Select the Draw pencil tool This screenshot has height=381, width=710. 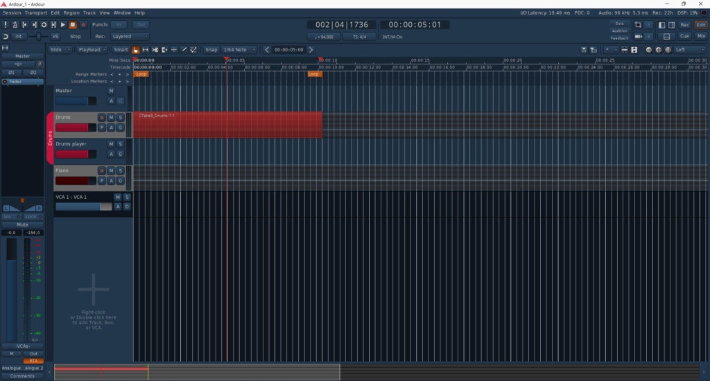[184, 50]
